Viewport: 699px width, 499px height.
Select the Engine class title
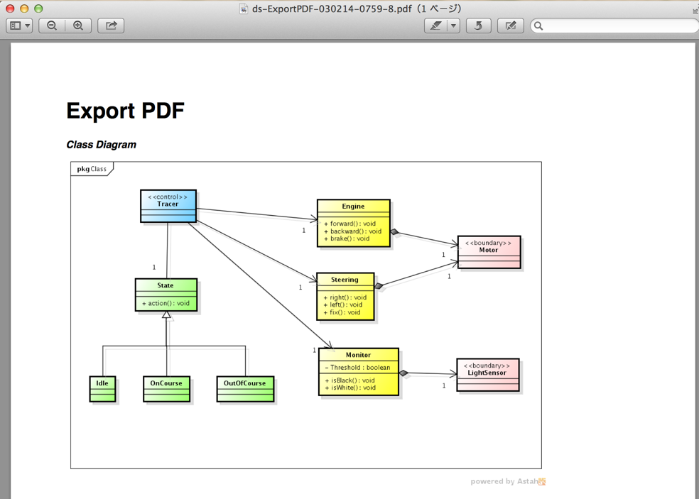[353, 207]
